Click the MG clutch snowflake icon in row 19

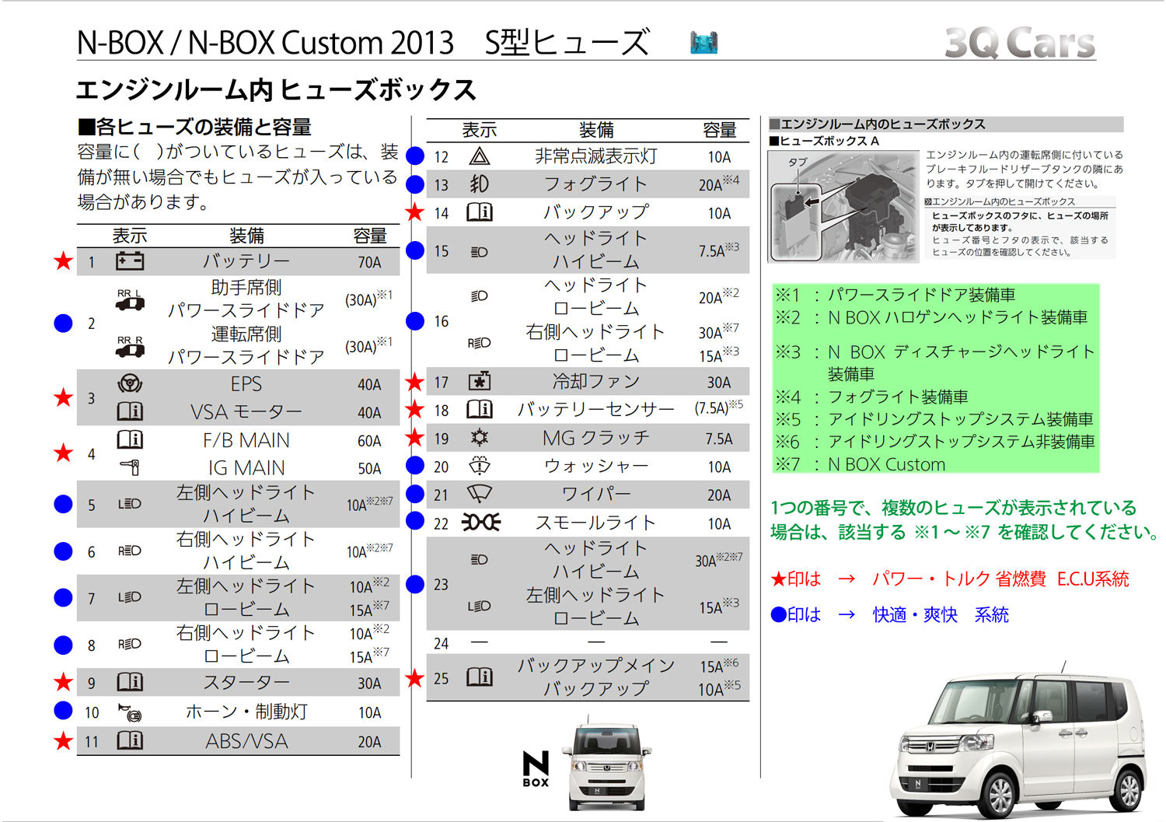coord(480,438)
